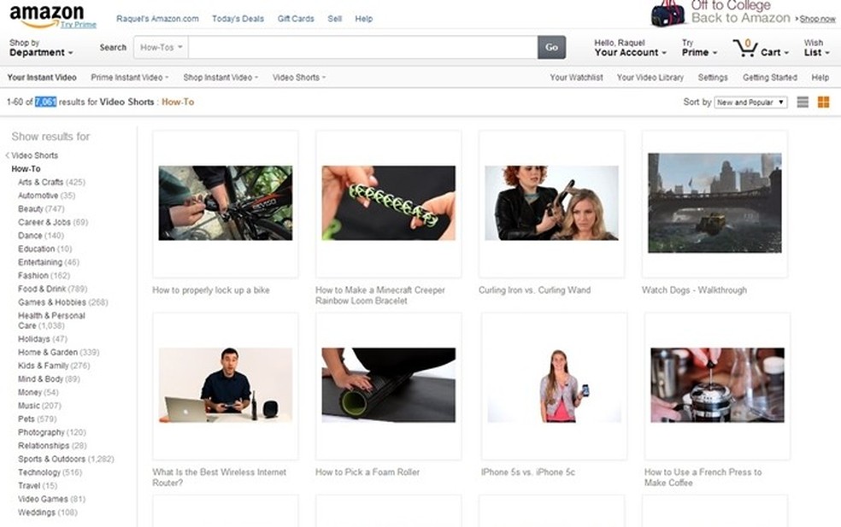This screenshot has width=841, height=527.
Task: Open Watch Dogs Walkthrough thumbnail
Action: (715, 203)
